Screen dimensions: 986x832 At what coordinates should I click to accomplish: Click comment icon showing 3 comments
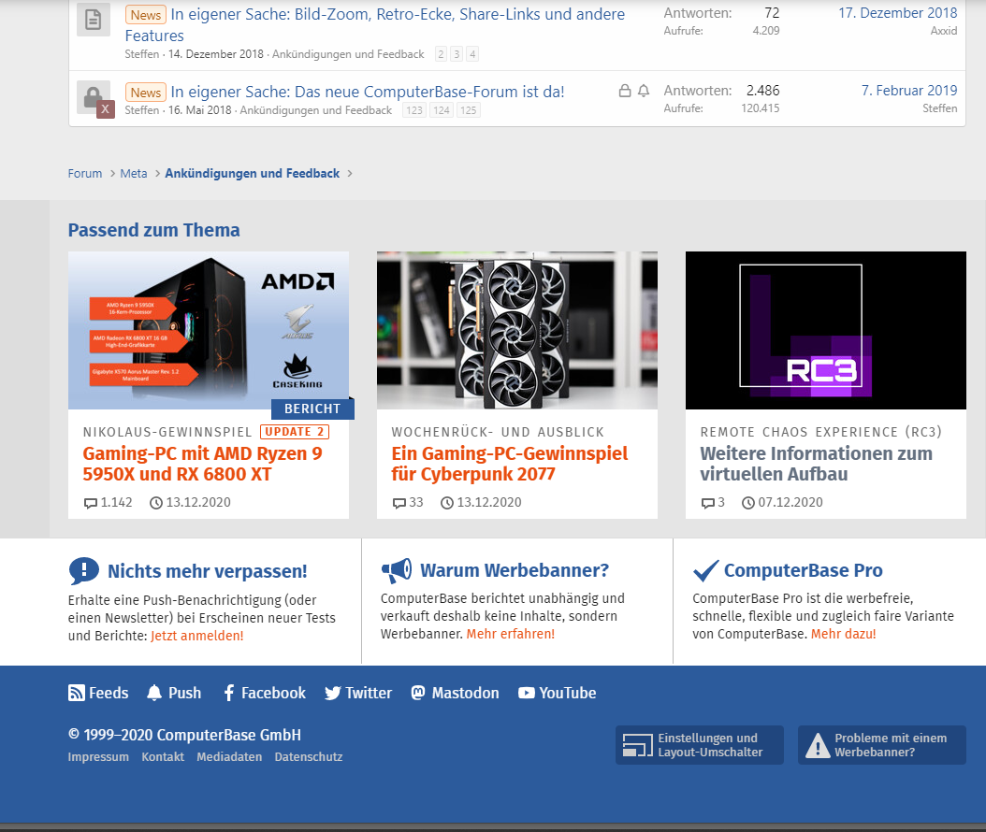[x=708, y=503]
